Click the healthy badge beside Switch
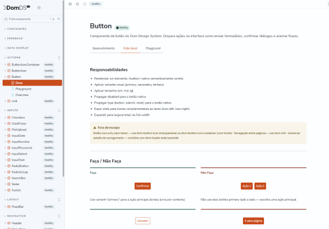The width and height of the screenshot is (329, 229). [49, 190]
